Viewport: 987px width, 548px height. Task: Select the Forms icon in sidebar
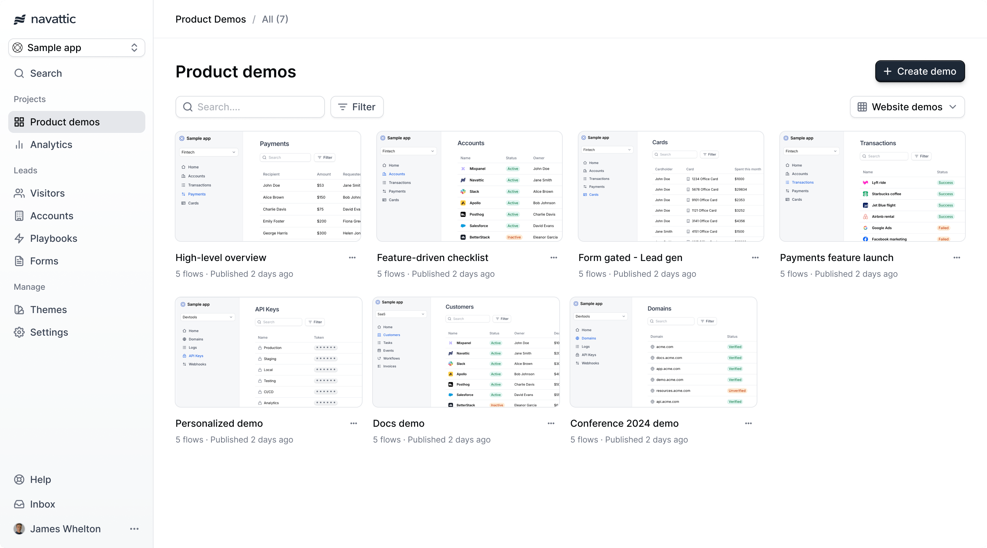point(19,261)
